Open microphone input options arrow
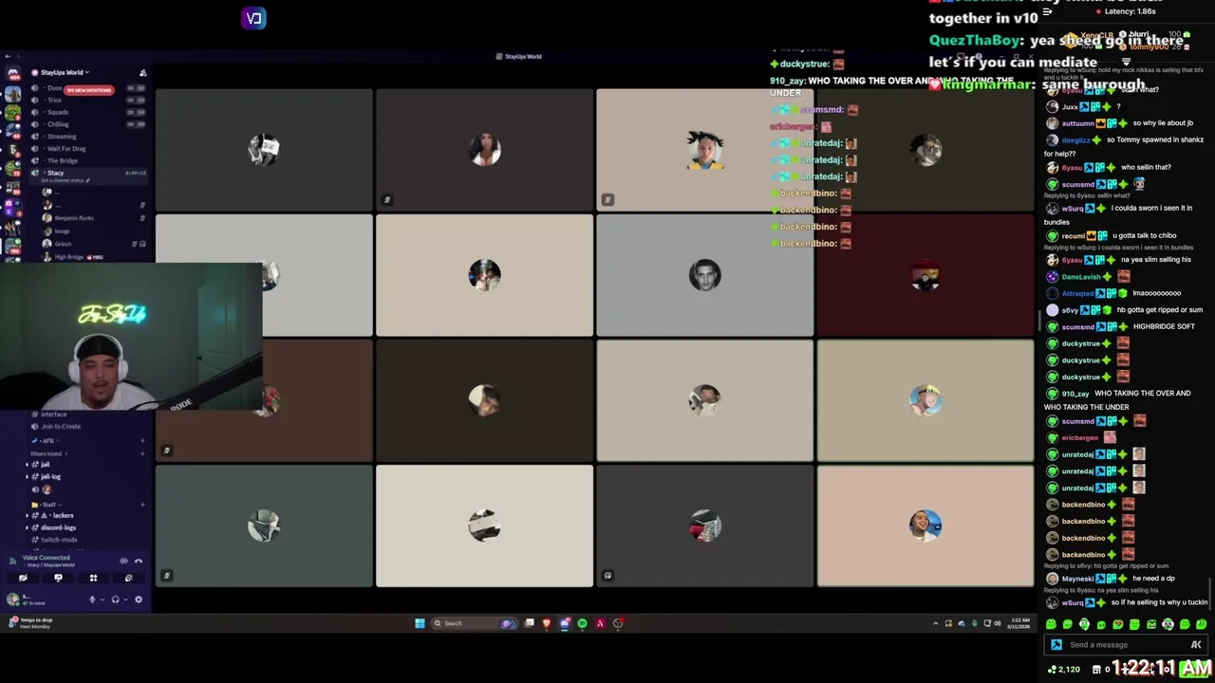The image size is (1215, 683). (102, 600)
